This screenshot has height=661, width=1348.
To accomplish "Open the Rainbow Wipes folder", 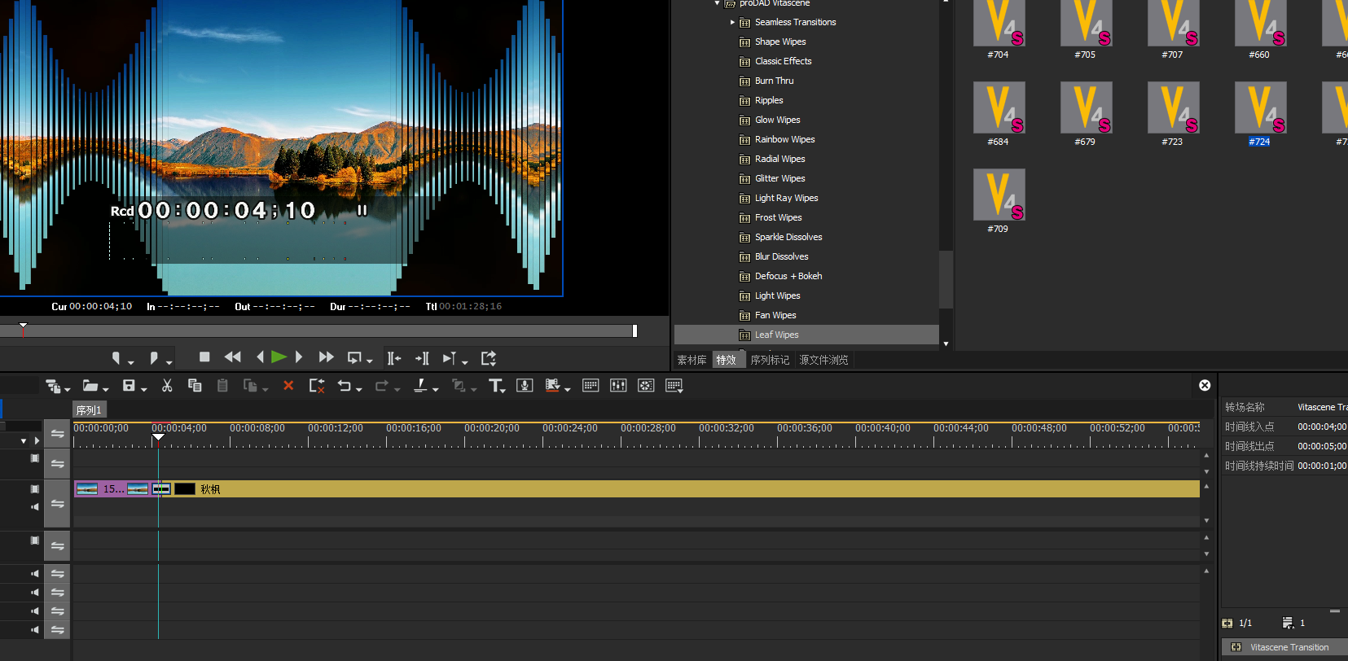I will pyautogui.click(x=784, y=139).
